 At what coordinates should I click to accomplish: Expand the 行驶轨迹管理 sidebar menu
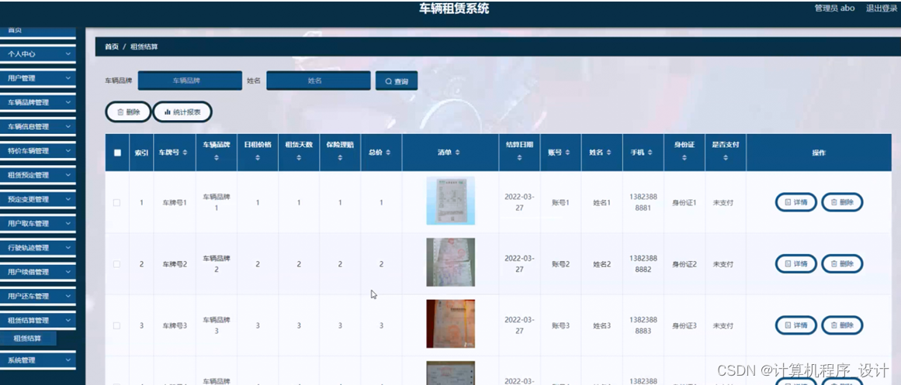(37, 248)
